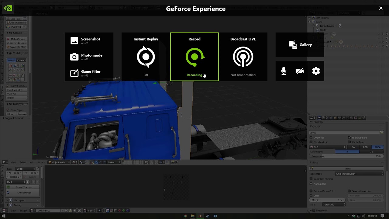Open the Image* menu in UV editor

23,210
